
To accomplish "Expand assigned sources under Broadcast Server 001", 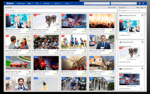I will [x=141, y=35].
